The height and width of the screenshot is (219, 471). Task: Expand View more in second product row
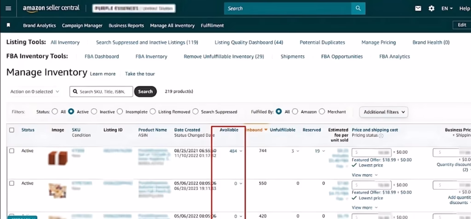[x=365, y=207]
